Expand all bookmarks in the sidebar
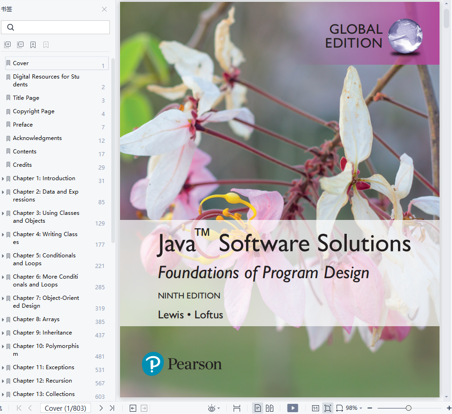Viewport: 452px width, 414px height. (x=7, y=45)
